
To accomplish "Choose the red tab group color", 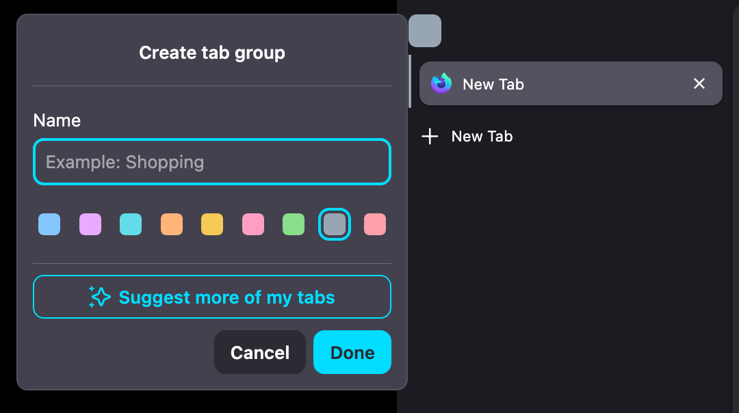I will pos(375,224).
